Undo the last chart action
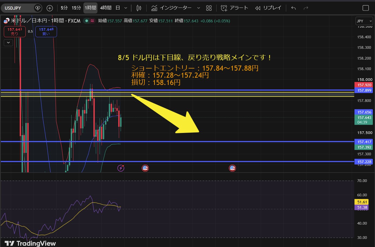The image size is (375, 247). coord(293,8)
